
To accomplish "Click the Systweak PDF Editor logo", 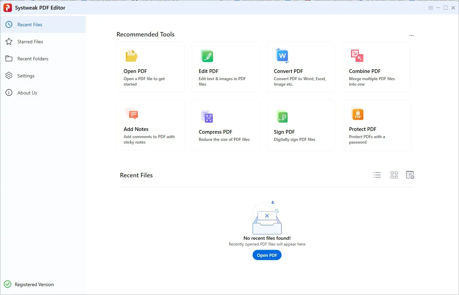I will [8, 8].
